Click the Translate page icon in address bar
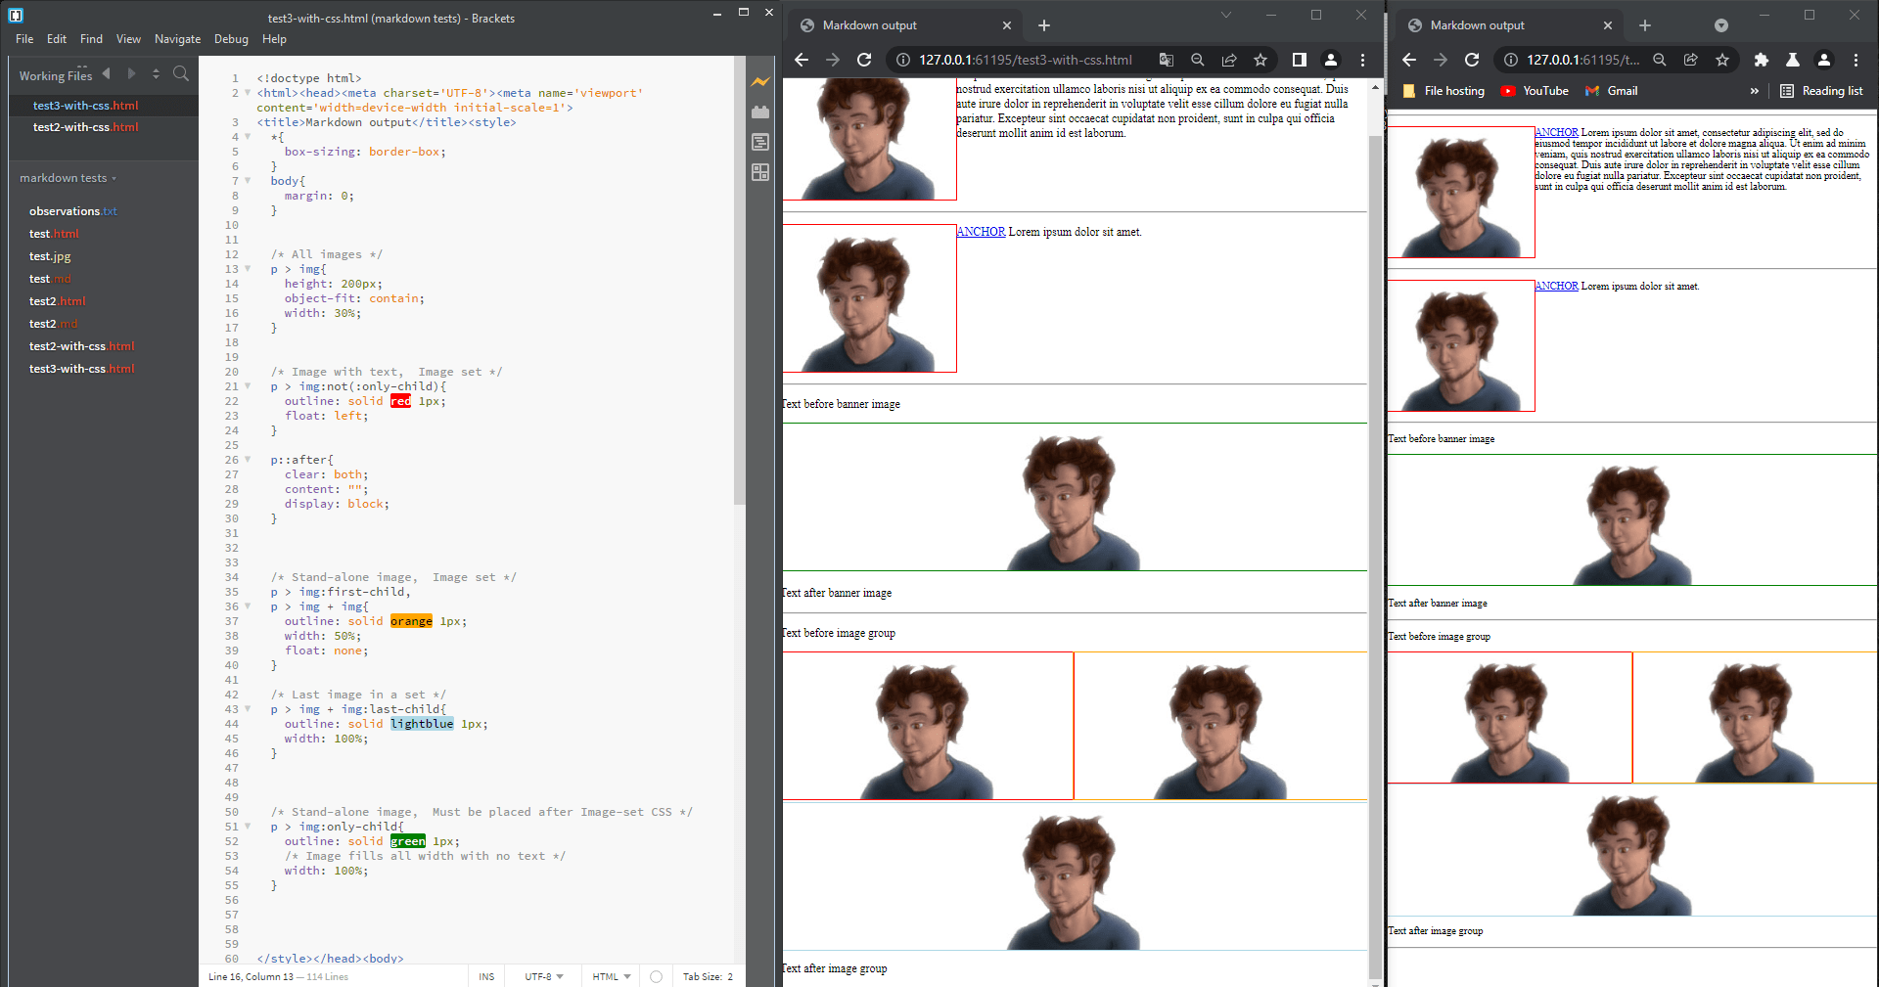 click(1166, 60)
